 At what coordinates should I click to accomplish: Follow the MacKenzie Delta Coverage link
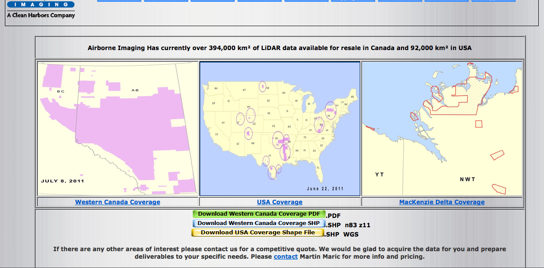coord(442,202)
